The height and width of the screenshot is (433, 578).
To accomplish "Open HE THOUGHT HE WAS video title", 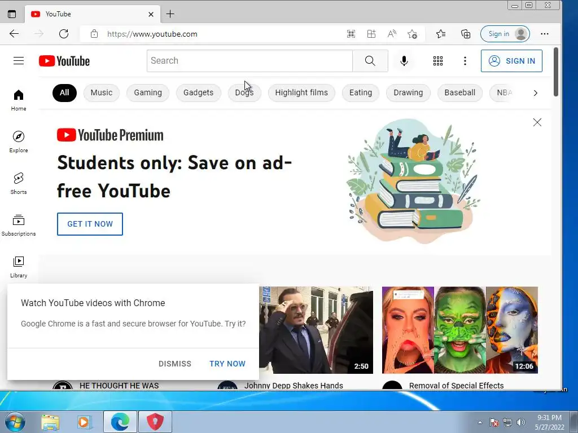I will click(119, 386).
